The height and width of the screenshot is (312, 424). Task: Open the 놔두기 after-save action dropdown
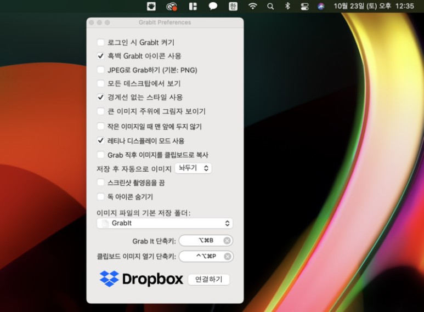(193, 168)
